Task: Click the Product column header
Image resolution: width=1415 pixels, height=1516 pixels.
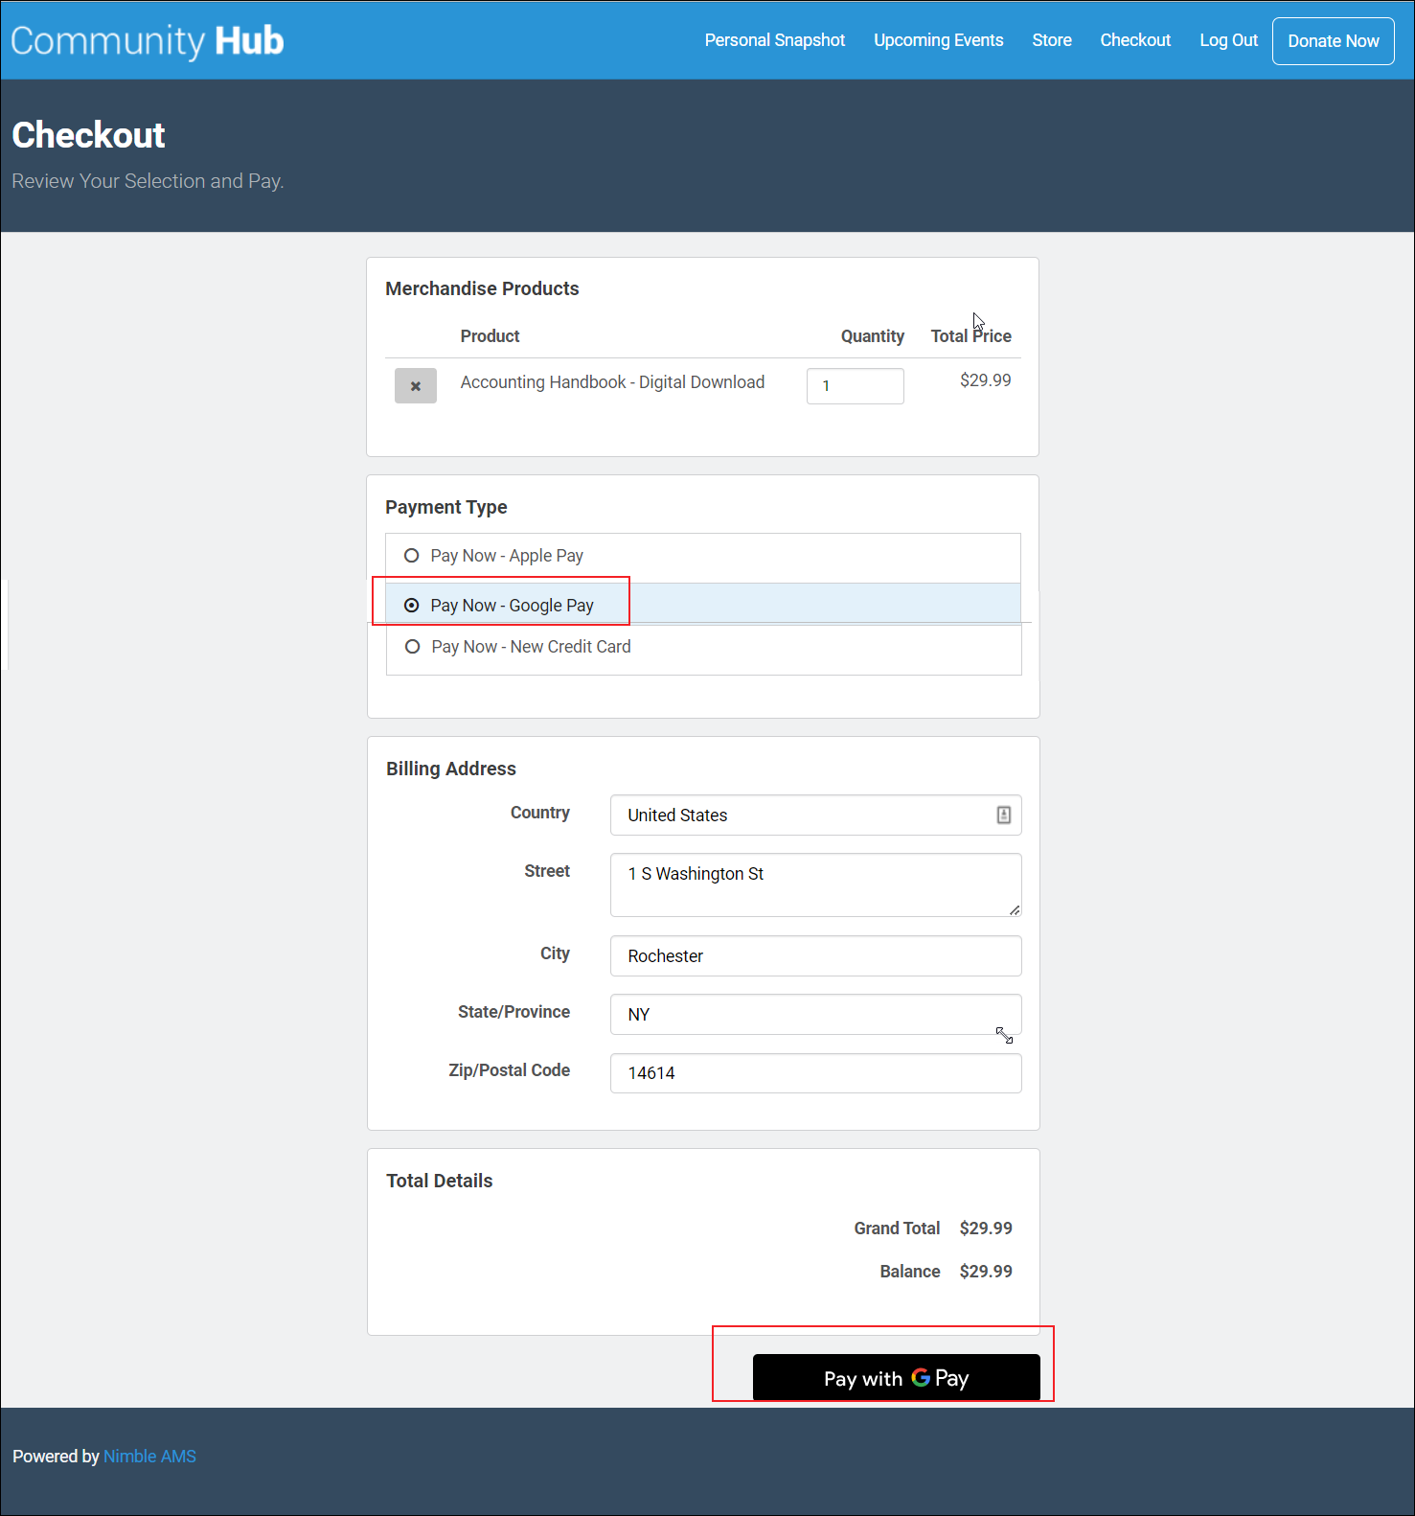Action: [x=490, y=336]
